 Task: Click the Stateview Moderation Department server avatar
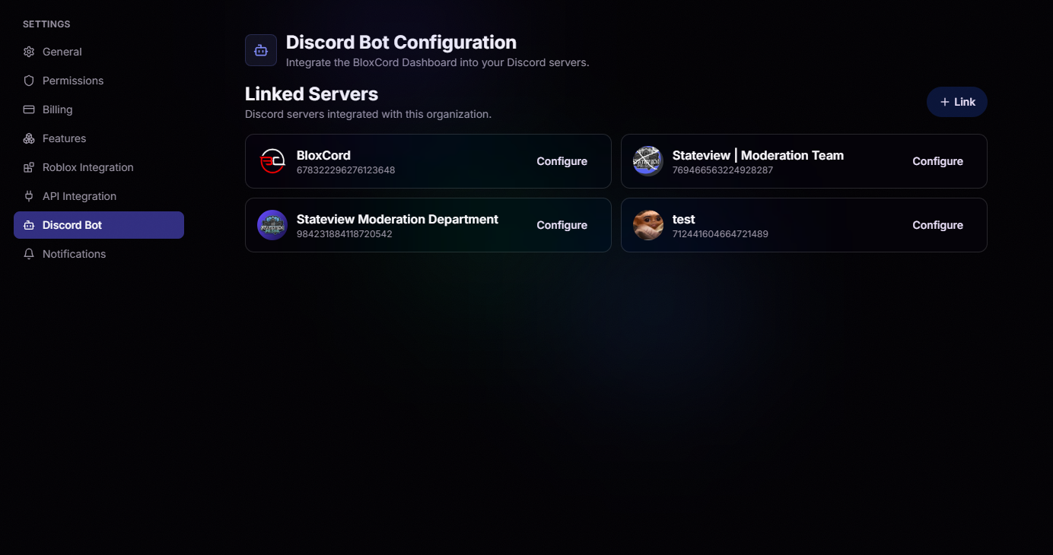[x=272, y=225]
